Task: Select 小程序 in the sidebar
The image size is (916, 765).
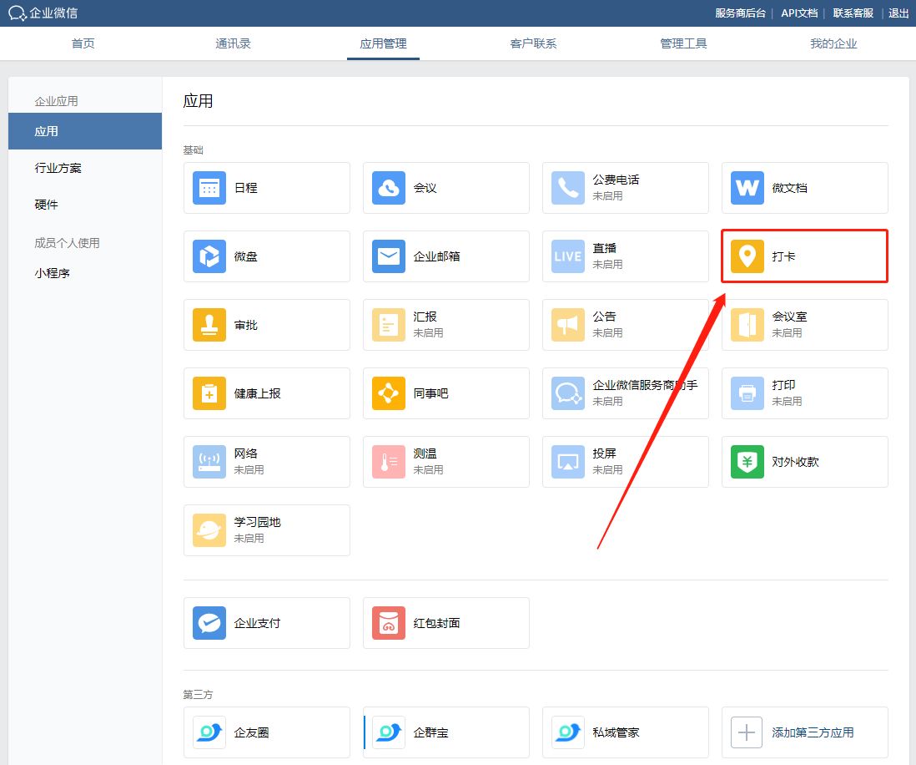Action: 52,273
